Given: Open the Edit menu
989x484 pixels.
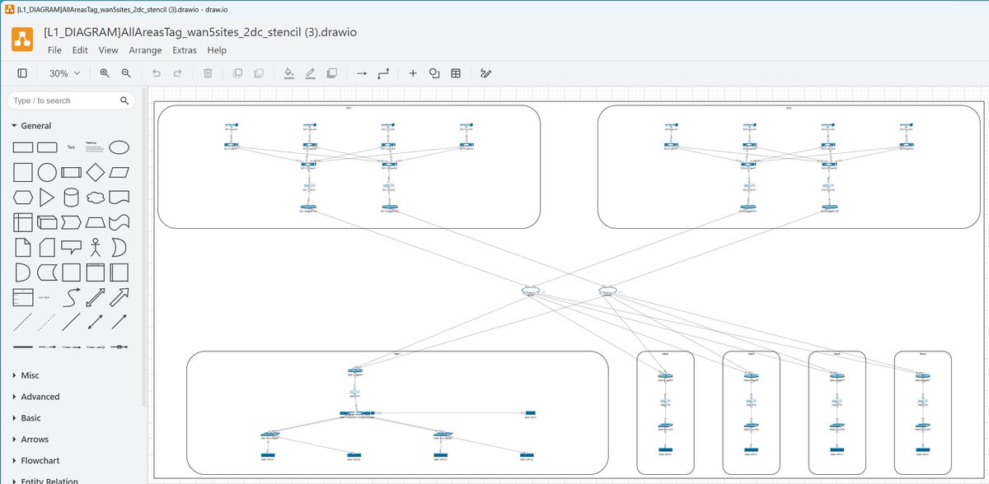Looking at the screenshot, I should (80, 50).
